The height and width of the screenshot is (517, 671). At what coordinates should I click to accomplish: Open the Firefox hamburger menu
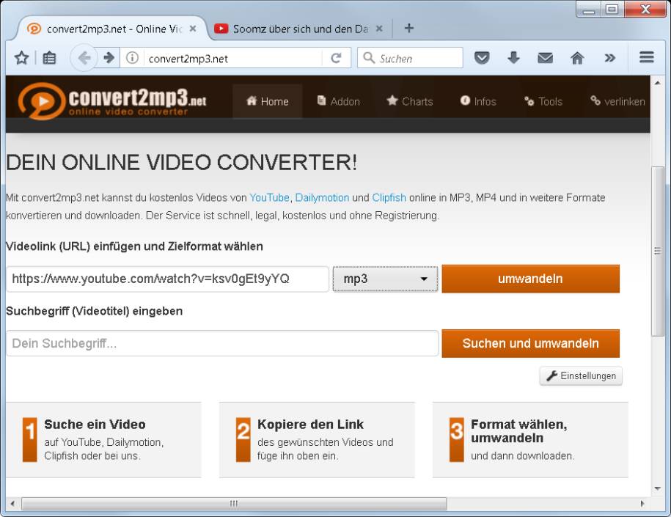tap(646, 57)
